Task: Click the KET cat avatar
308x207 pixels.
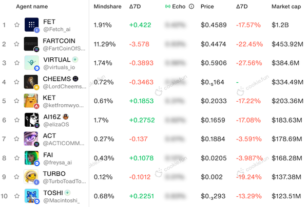Action: (31, 101)
